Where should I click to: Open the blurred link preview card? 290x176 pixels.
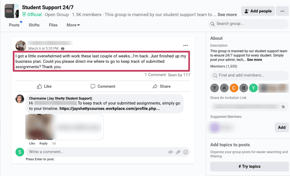(64, 127)
